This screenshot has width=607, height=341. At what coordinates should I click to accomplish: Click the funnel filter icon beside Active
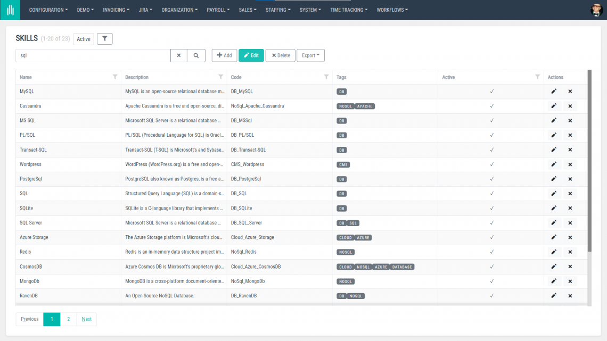[104, 38]
